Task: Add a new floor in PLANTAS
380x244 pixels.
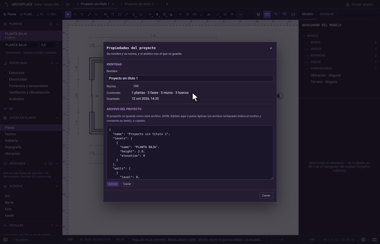Action: [x=50, y=24]
